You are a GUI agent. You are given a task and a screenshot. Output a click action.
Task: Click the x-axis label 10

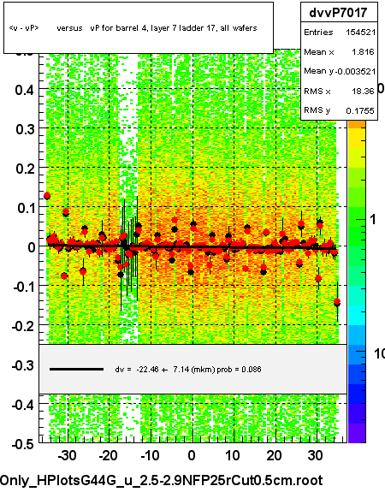233,455
